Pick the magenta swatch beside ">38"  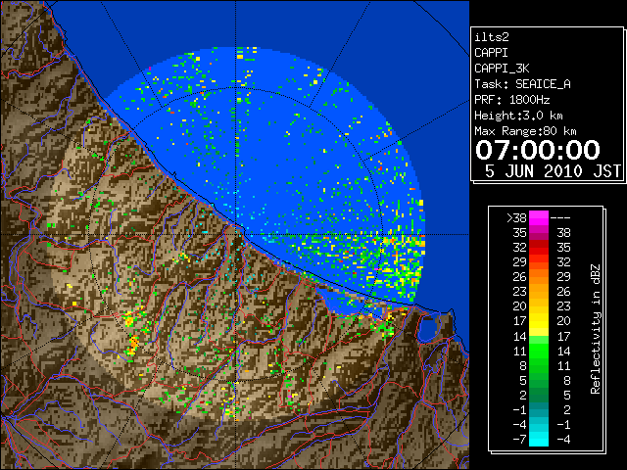coord(539,218)
